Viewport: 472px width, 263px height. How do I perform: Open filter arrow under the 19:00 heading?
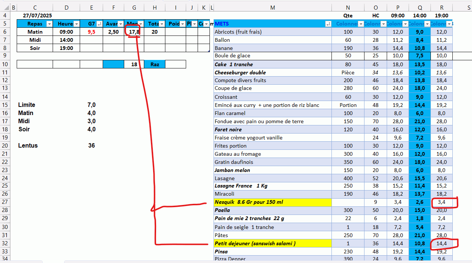pyautogui.click(x=449, y=24)
